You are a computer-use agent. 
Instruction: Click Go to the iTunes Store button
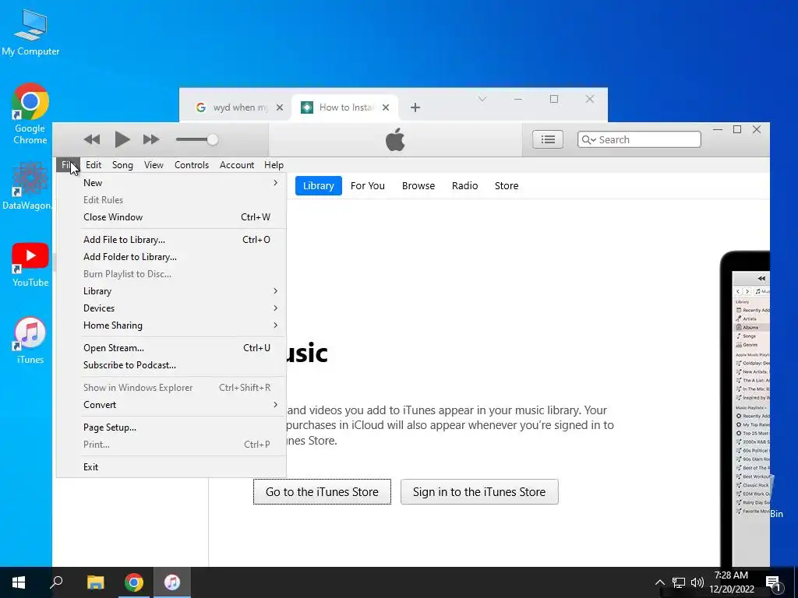click(x=322, y=492)
